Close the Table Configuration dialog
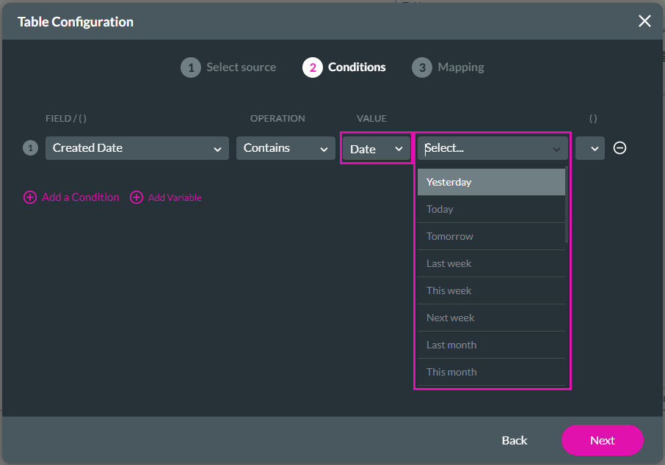The width and height of the screenshot is (665, 465). coord(644,21)
